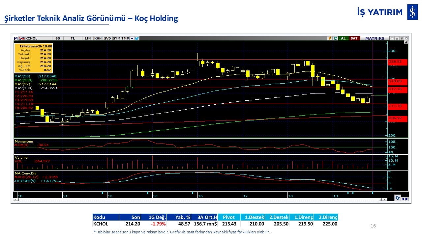Toggle LIN linear scale mode
422x237 pixels.
click(88, 39)
